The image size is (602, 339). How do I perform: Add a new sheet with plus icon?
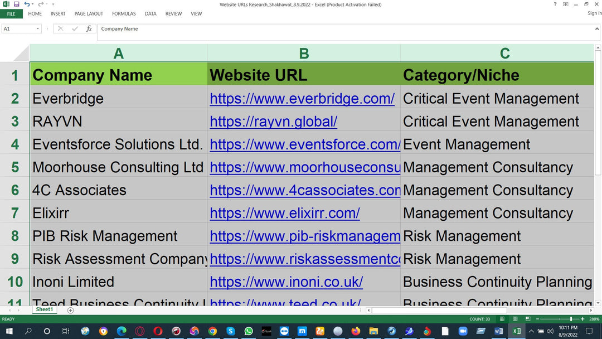[70, 310]
